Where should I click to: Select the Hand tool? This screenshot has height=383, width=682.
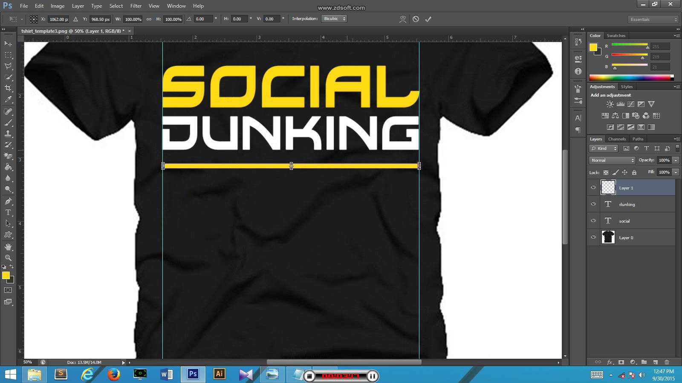(8, 247)
